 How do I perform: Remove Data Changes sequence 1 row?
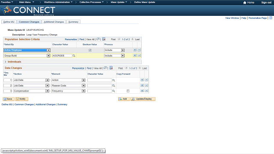[146, 80]
